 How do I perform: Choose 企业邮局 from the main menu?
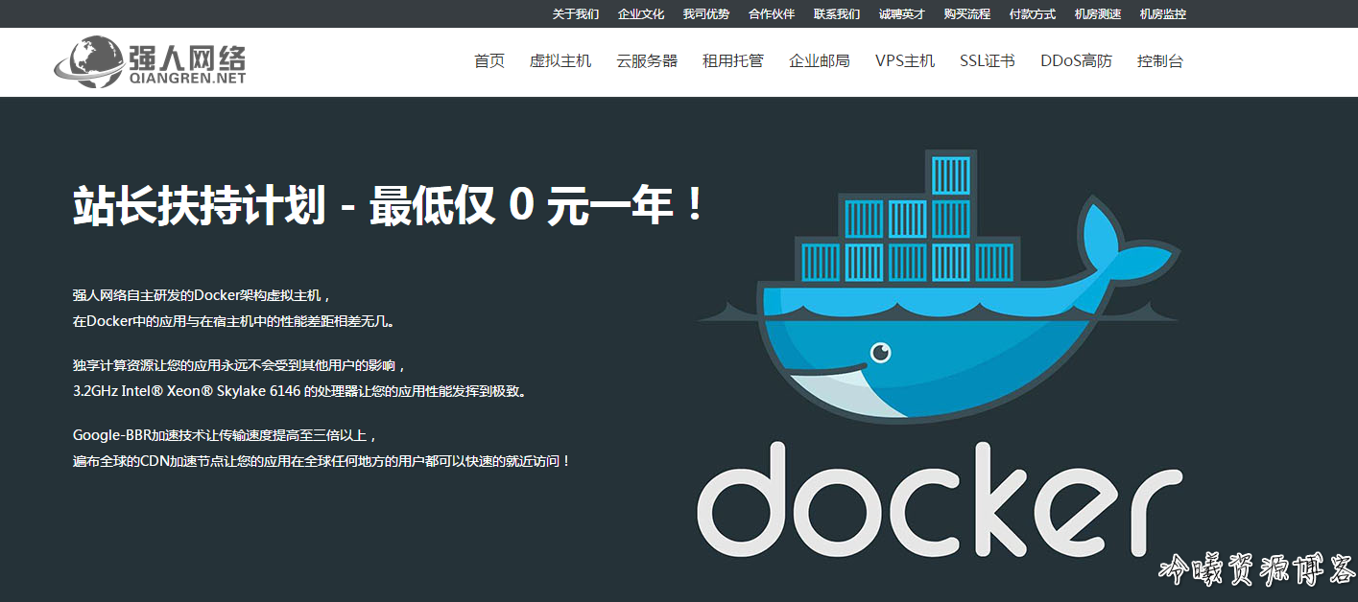coord(820,61)
